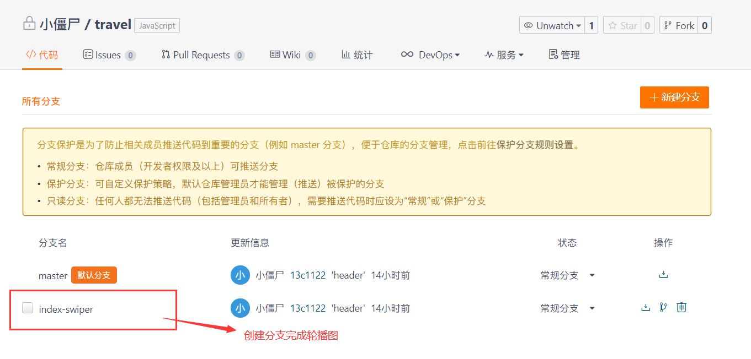Open the Unwatch dropdown
This screenshot has width=751, height=359.
tap(552, 25)
